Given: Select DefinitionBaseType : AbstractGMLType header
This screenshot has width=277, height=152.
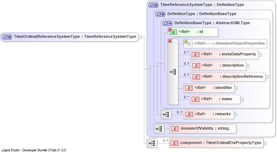Looking at the screenshot, I should (x=212, y=23).
